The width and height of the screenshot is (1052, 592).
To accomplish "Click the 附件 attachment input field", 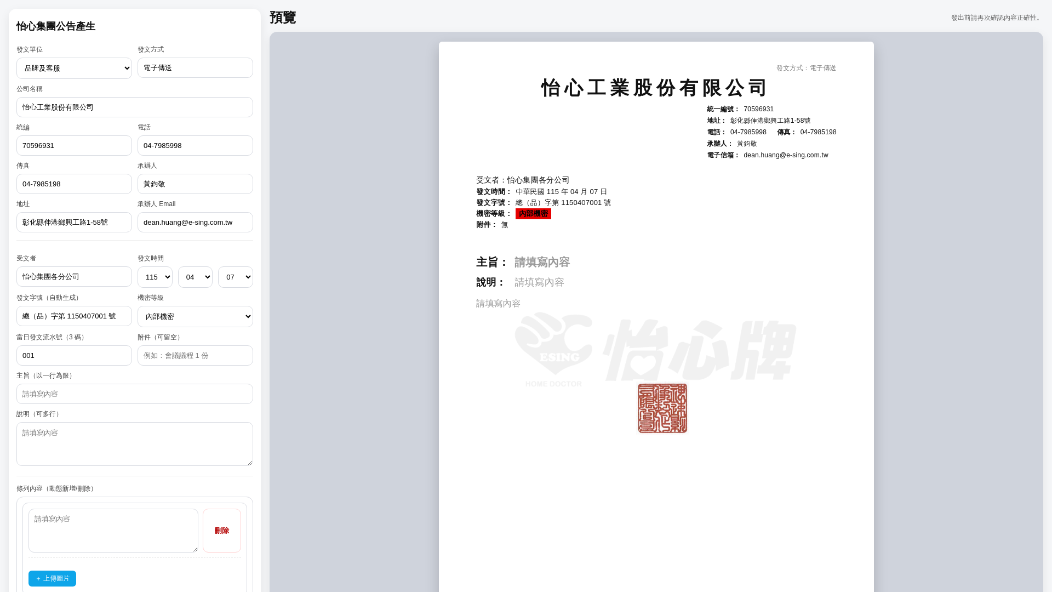I will coord(195,356).
